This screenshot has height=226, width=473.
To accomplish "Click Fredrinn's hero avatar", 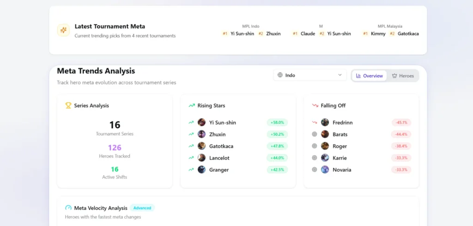I will 325,122.
